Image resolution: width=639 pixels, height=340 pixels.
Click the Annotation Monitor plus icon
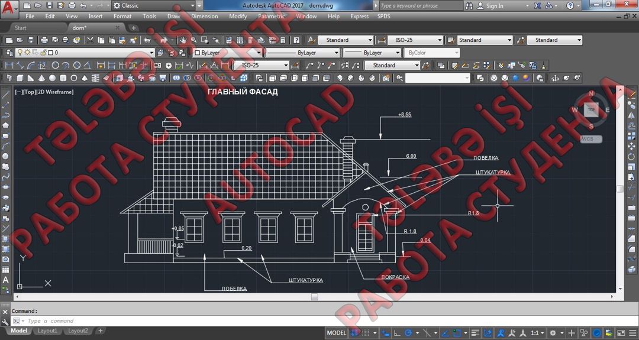[572, 333]
